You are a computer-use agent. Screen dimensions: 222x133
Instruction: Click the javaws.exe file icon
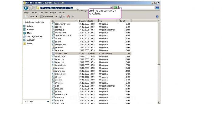[x=53, y=71]
